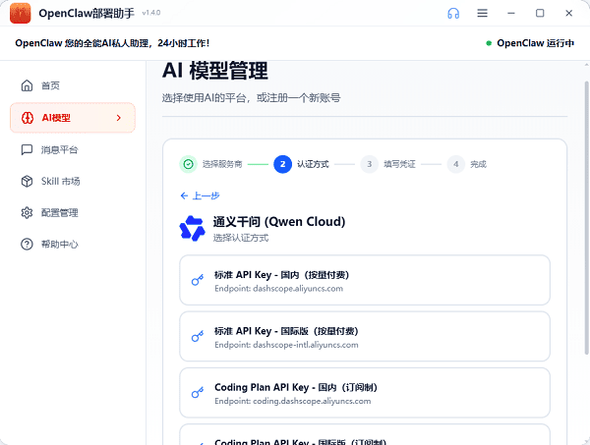Image resolution: width=590 pixels, height=445 pixels.
Task: Open 配置管理 sidebar item
Action: pyautogui.click(x=73, y=213)
